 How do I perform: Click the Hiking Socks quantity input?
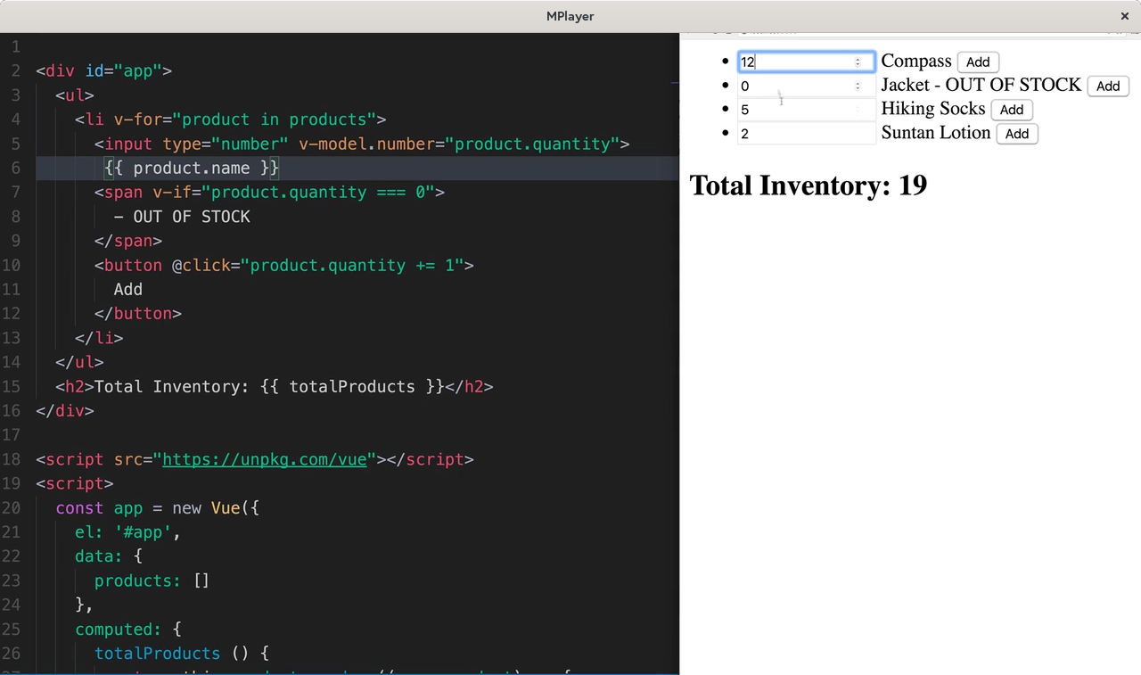(x=806, y=110)
